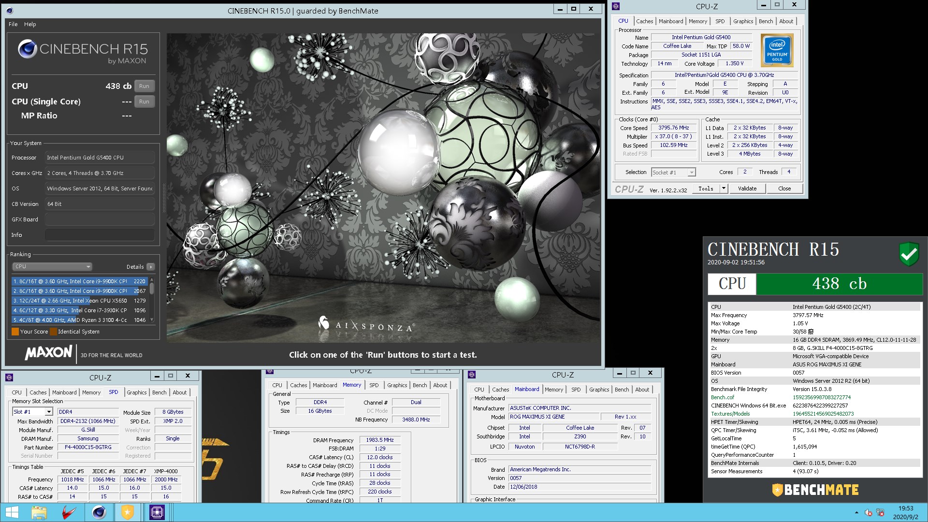Switch to SPD tab in middle CPU-Z window
Screen dimensions: 928x522
pyautogui.click(x=374, y=385)
